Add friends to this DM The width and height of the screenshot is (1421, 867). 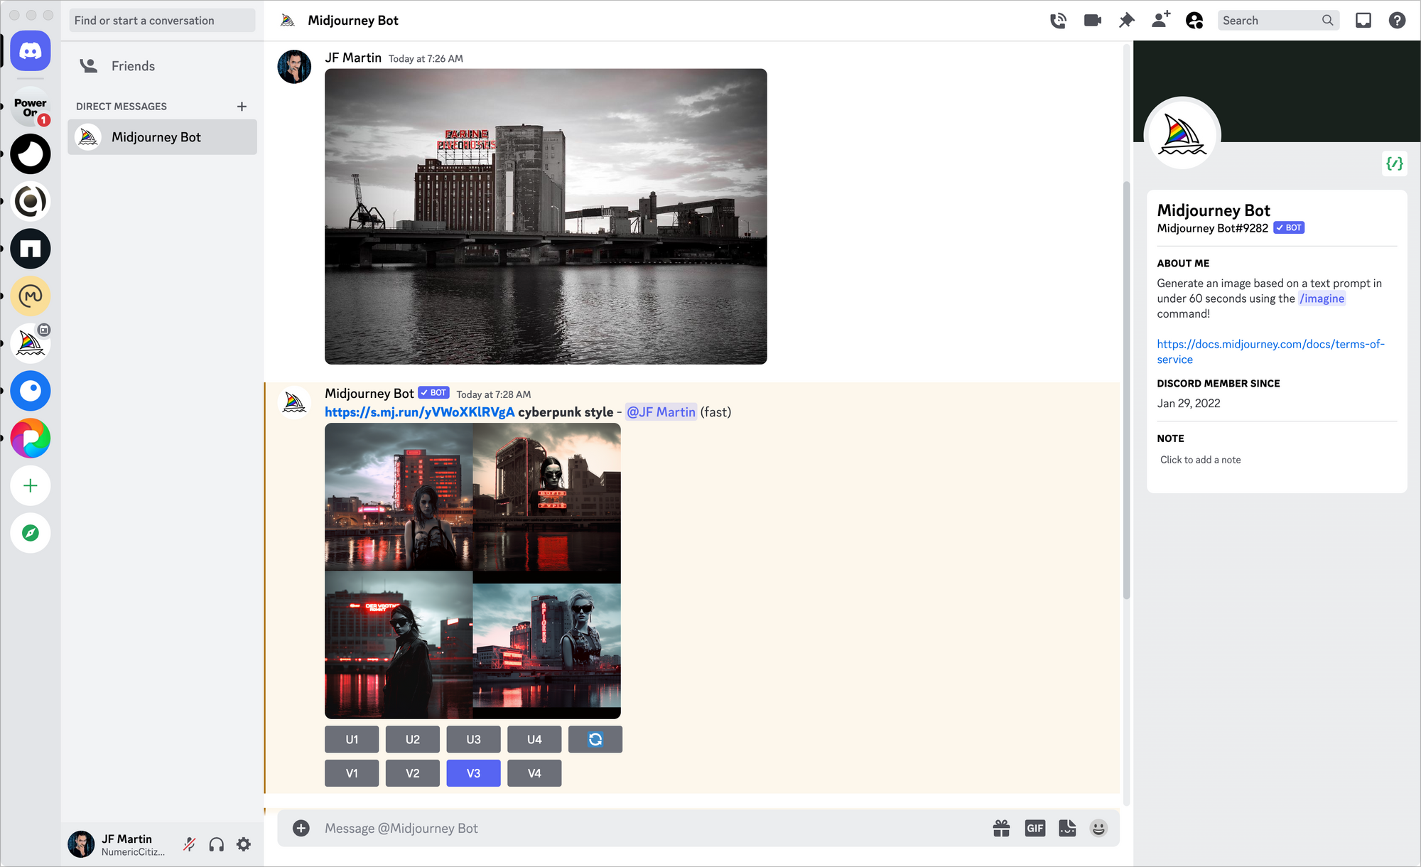pyautogui.click(x=1160, y=20)
